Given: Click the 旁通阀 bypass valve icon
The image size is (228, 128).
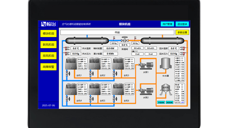Looking at the screenshot, I should (125, 40).
